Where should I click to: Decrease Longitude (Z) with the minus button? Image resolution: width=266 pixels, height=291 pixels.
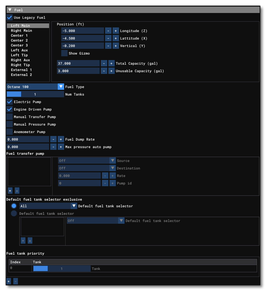108,31
